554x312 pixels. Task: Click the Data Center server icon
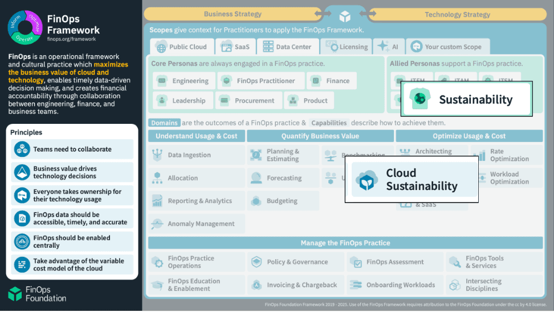[268, 47]
